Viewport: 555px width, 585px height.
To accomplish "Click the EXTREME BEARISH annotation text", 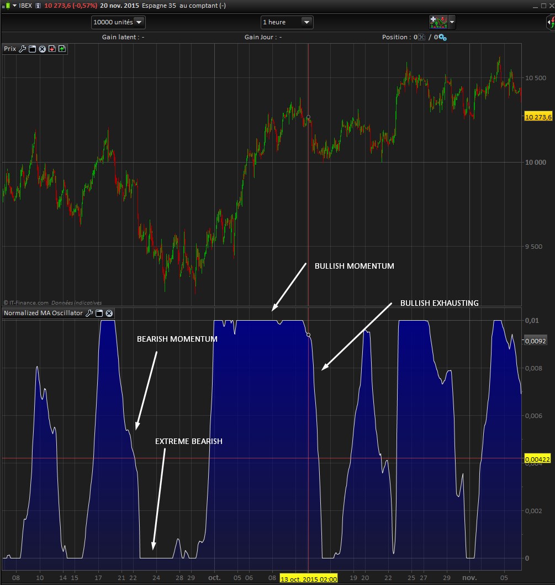I will [189, 441].
